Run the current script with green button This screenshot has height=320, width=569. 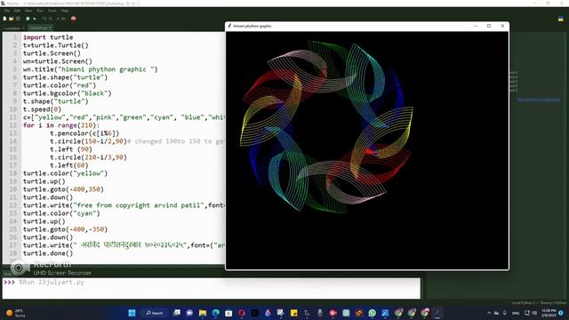pyautogui.click(x=28, y=19)
